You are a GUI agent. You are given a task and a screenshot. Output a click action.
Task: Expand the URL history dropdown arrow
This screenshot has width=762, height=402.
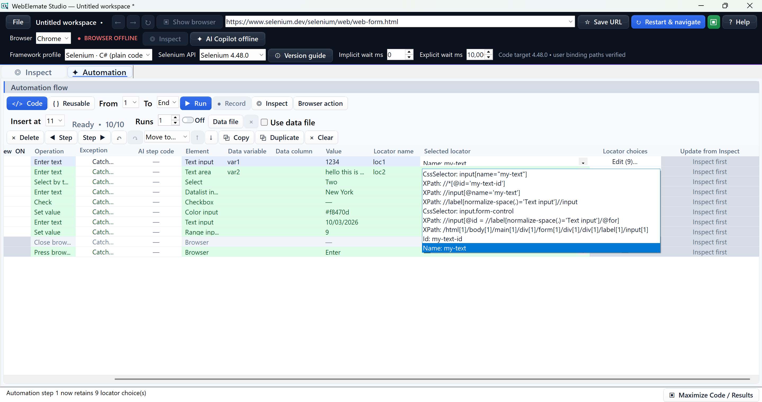(570, 22)
